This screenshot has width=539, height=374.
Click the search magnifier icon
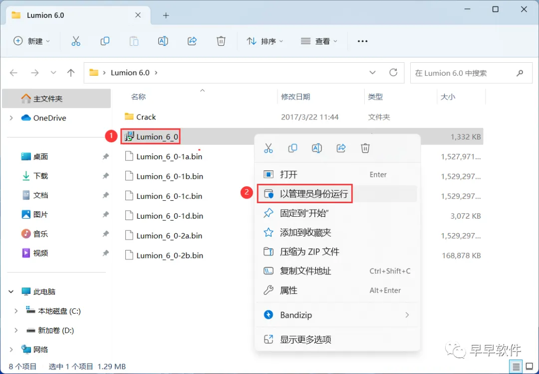(x=520, y=73)
